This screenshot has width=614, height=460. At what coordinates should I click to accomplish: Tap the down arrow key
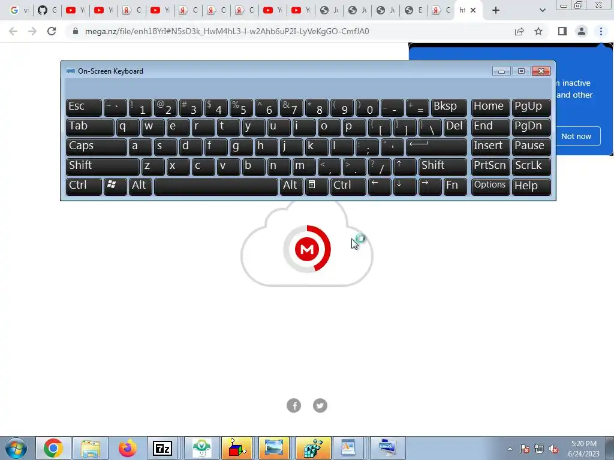405,187
